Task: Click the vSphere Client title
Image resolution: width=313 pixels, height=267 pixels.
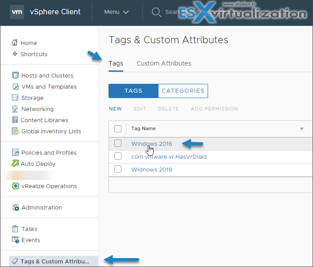Action: tap(55, 12)
